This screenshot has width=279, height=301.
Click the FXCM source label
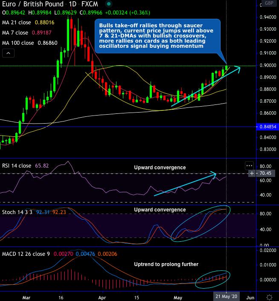pos(90,4)
